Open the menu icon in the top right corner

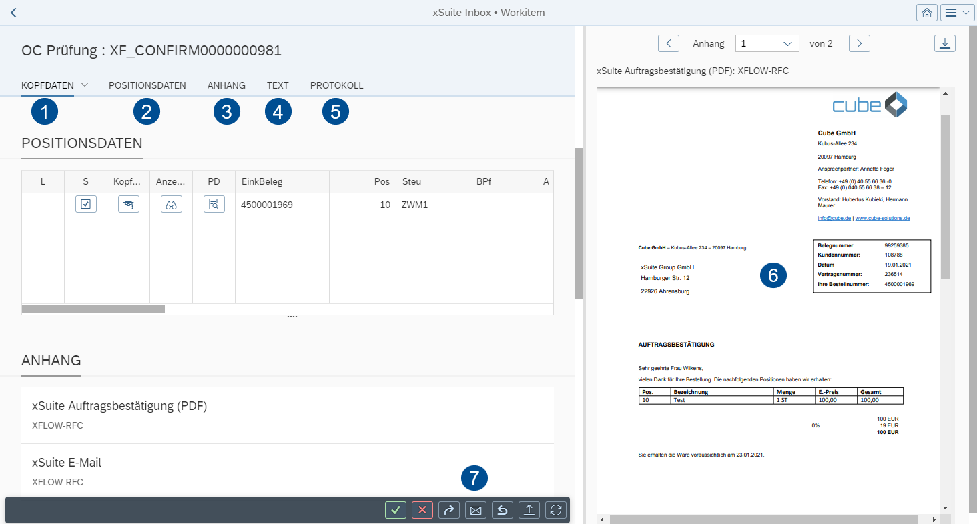pyautogui.click(x=957, y=12)
